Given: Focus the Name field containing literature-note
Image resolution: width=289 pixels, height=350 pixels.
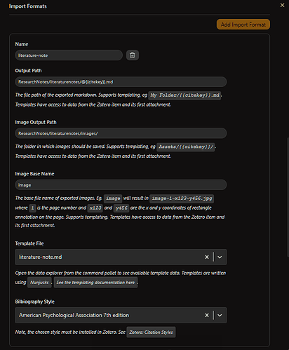Looking at the screenshot, I should point(69,55).
